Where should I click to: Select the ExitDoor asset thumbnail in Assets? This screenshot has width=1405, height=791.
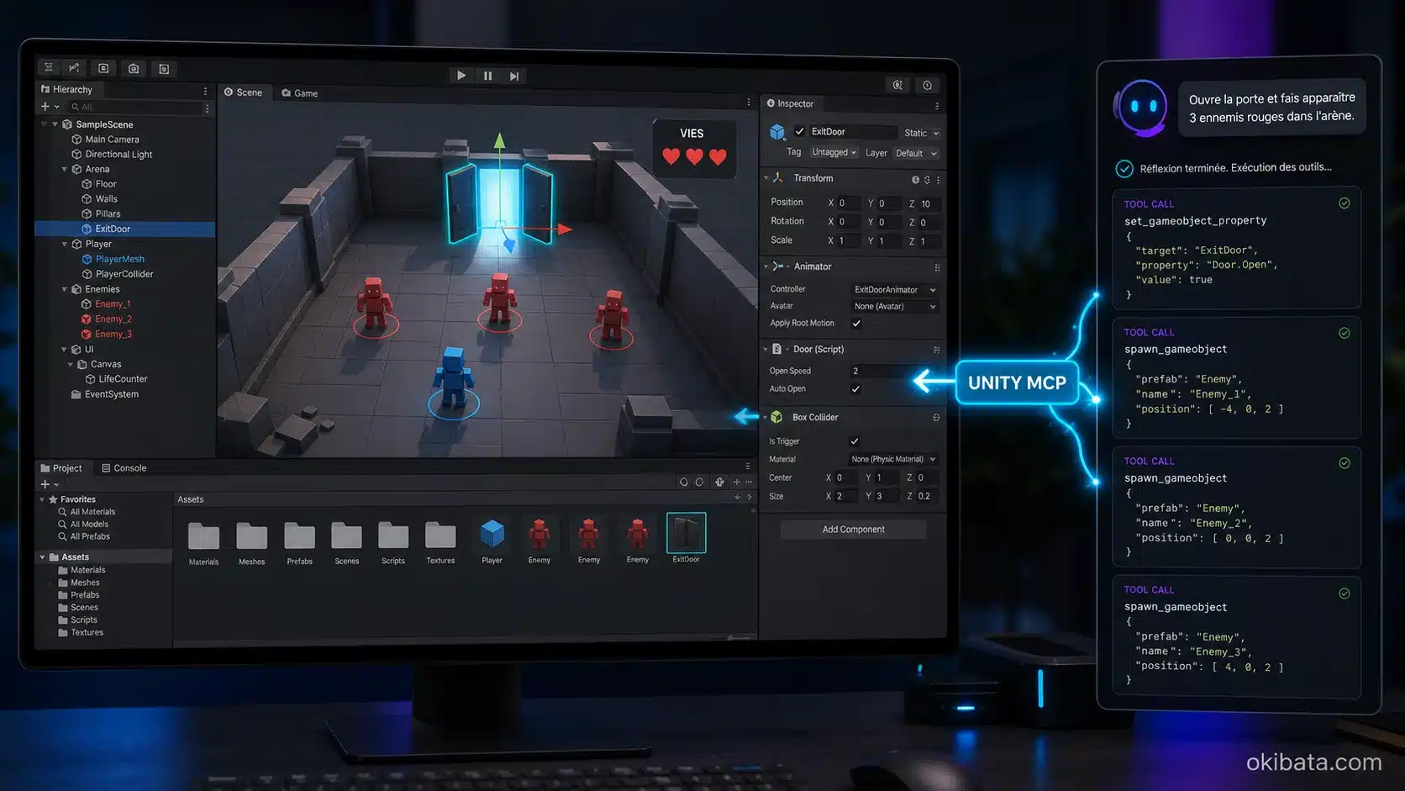point(686,533)
